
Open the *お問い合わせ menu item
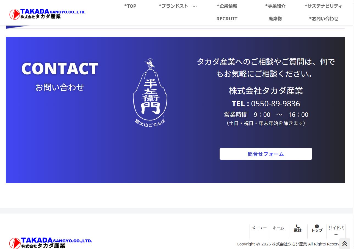(323, 19)
